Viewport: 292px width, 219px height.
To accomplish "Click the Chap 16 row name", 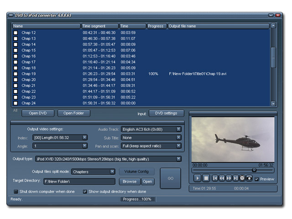I will tap(28, 56).
